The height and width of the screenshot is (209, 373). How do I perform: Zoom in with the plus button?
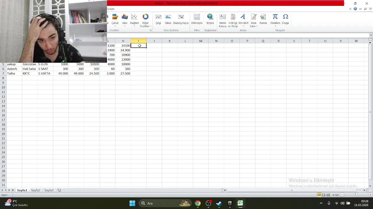[370, 195]
